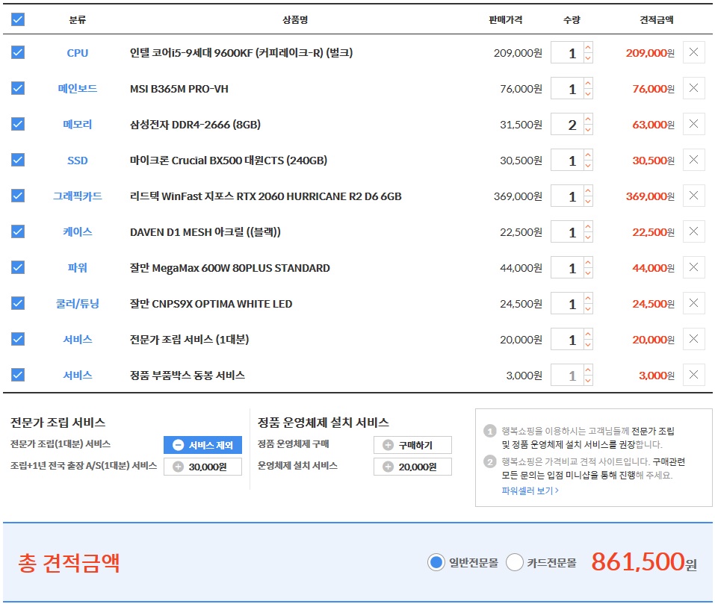
Task: Uncheck the 케이스 row checkbox
Action: click(x=18, y=231)
